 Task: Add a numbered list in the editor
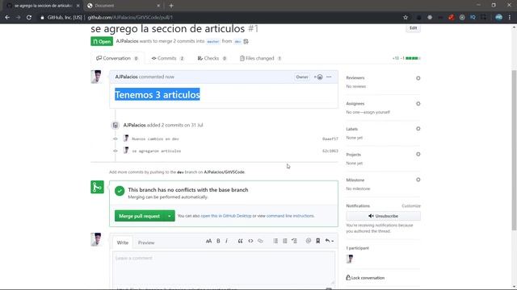tap(285, 241)
